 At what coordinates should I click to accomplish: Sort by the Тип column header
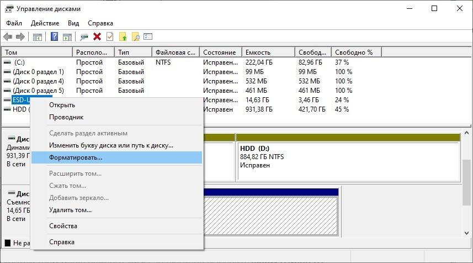(x=133, y=52)
